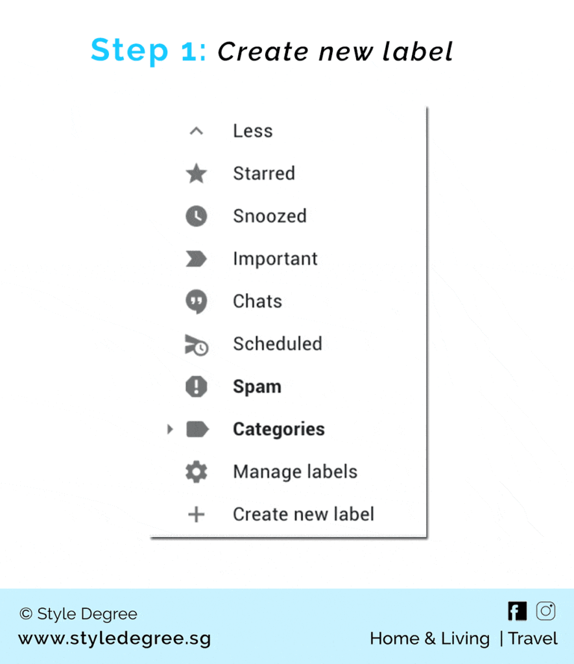This screenshot has height=664, width=574.
Task: Open Instagram via the camera icon
Action: (545, 610)
